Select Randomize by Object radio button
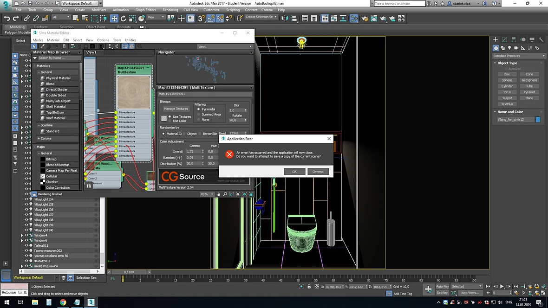 [184, 134]
